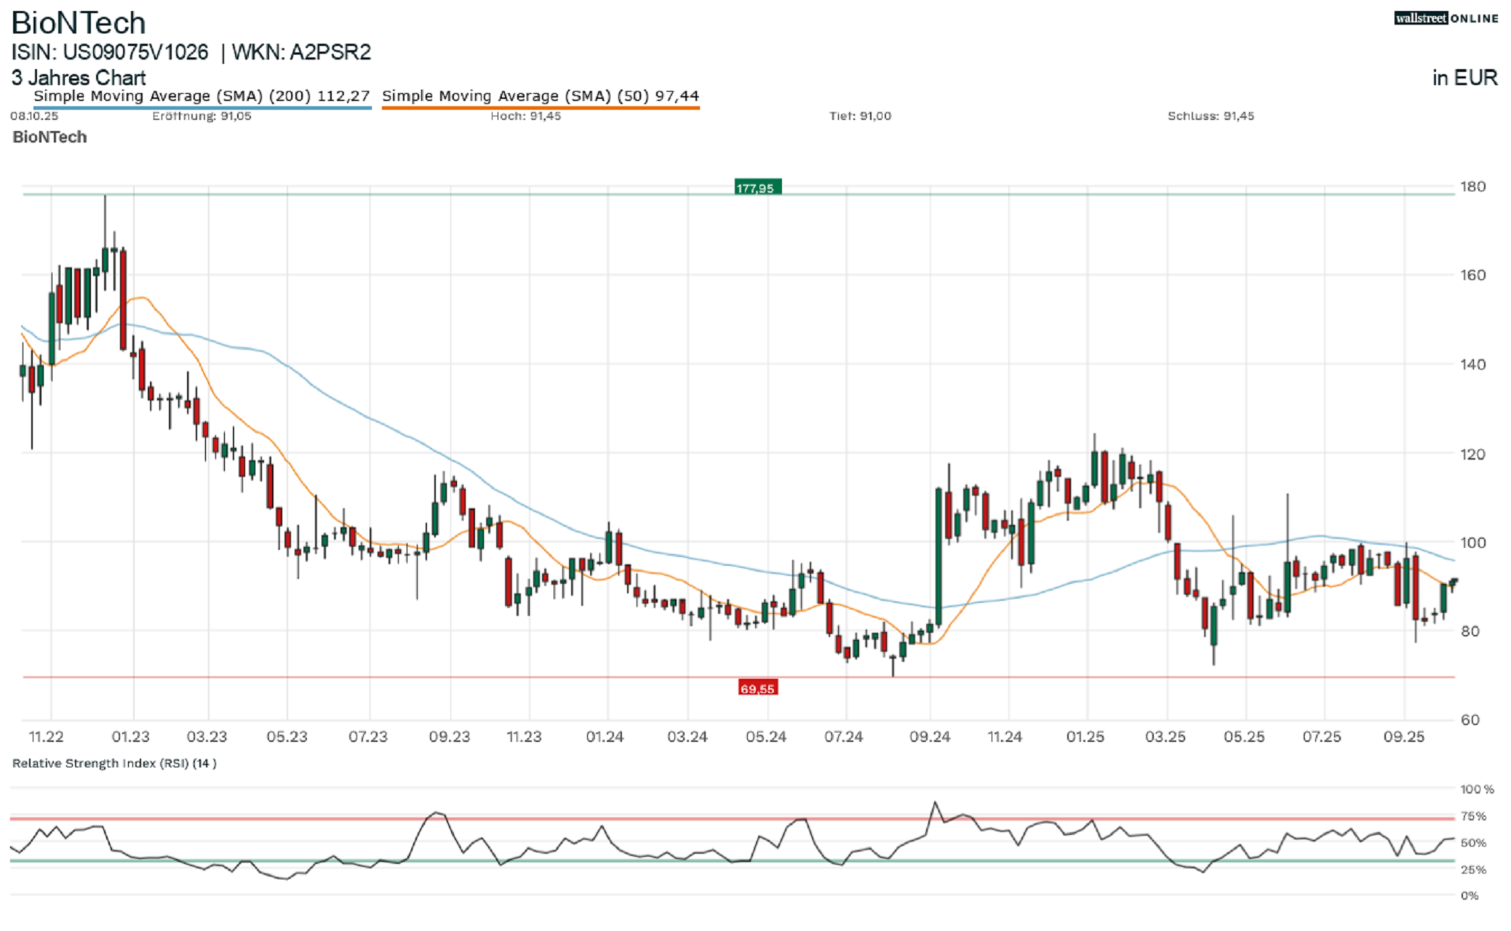The image size is (1511, 931).
Task: Click the Eröffnung: 91,05 opening value
Action: (202, 116)
